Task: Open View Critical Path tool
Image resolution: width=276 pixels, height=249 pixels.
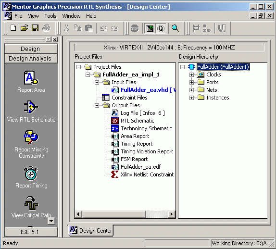Action: point(31,203)
